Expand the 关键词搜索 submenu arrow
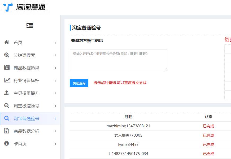This screenshot has width=231, height=159. [x=55, y=55]
